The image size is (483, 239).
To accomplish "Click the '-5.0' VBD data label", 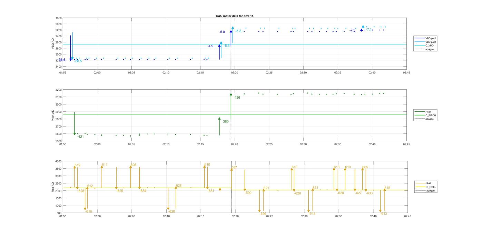I will [x=222, y=32].
